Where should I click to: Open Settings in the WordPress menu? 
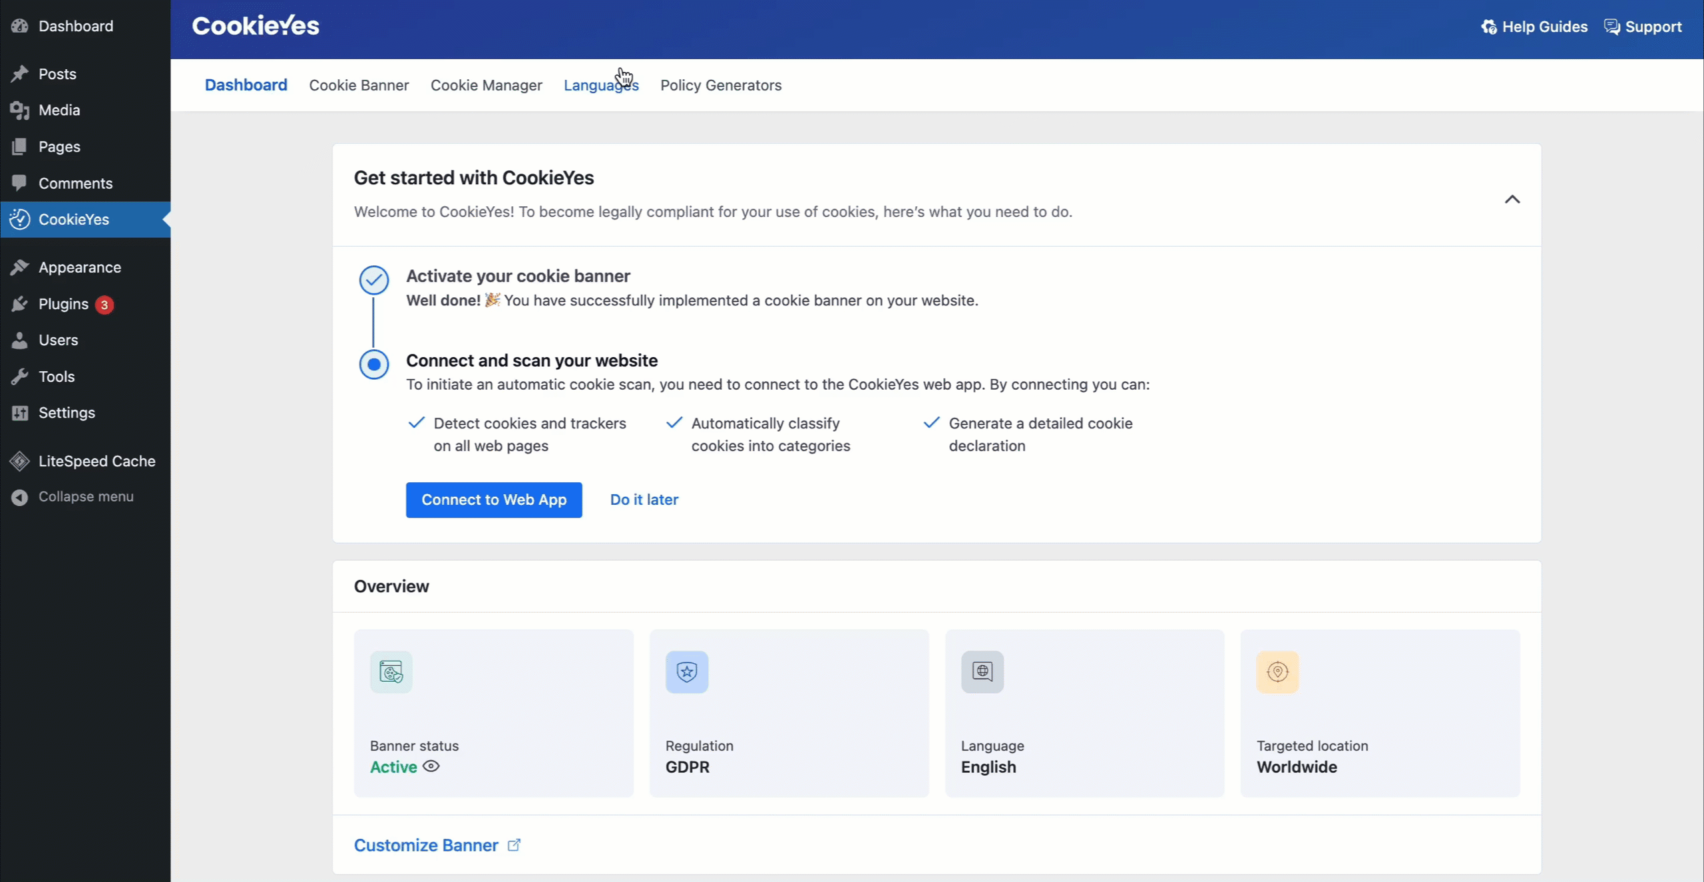(x=85, y=413)
